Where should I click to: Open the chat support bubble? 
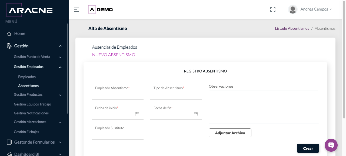331,145
